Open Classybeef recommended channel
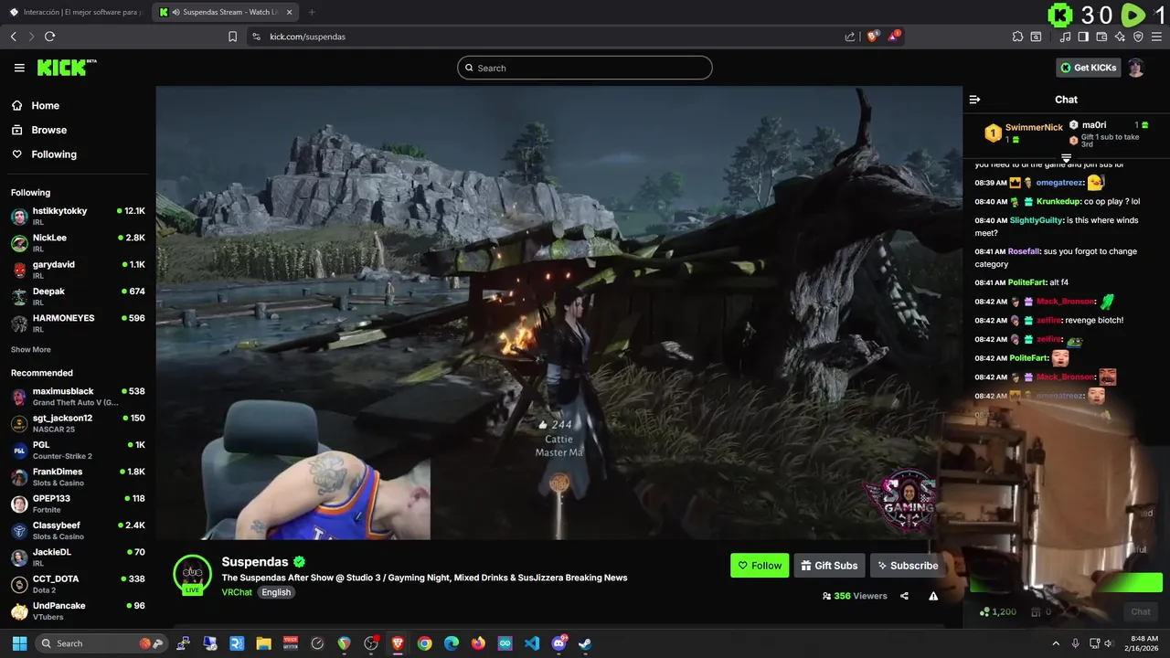This screenshot has height=658, width=1170. point(78,530)
